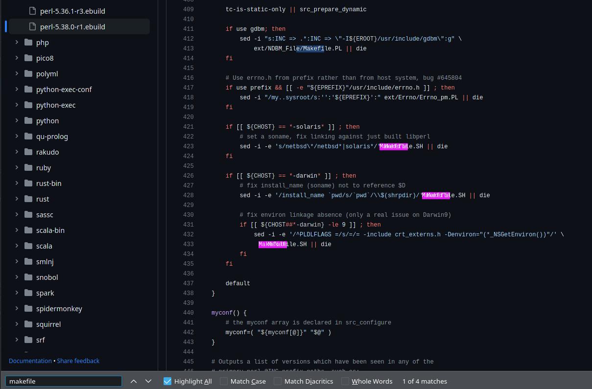Enable the Whole Words checkbox
The height and width of the screenshot is (389, 592).
pyautogui.click(x=345, y=381)
